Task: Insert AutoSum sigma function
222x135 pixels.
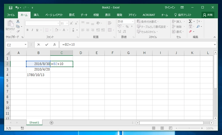Action: click(x=190, y=22)
